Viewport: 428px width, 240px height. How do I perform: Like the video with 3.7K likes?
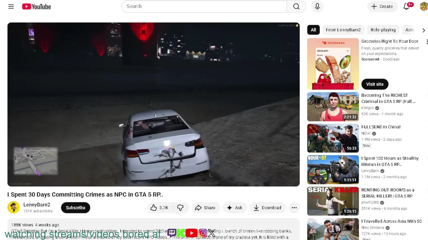pyautogui.click(x=159, y=208)
